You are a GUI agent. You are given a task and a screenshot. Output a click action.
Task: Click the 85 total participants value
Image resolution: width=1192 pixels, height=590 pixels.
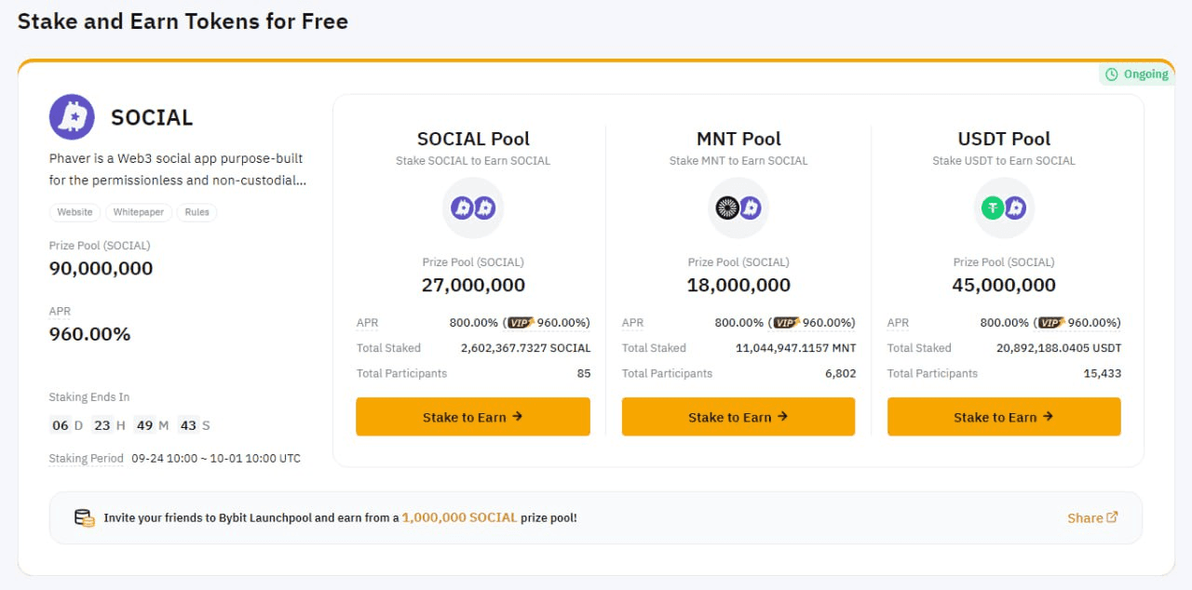[584, 373]
